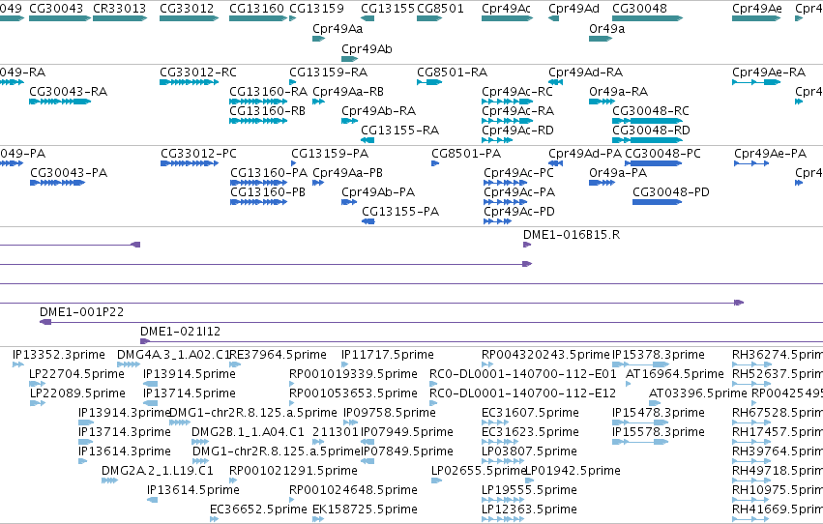Select the IP13614.5prime EST feature
This screenshot has height=524, width=823.
coord(152,500)
